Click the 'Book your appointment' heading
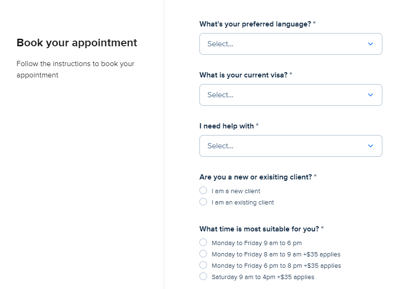413x289 pixels. [x=77, y=43]
